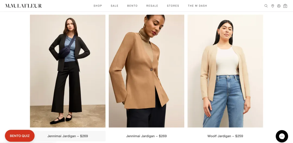This screenshot has width=293, height=143.
Task: Select the beige Woolf Jardigan photo
Action: tap(225, 71)
